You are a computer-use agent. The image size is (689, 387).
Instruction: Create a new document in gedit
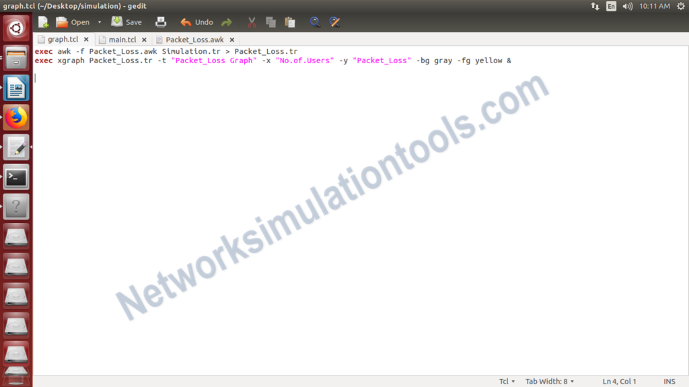[42, 22]
